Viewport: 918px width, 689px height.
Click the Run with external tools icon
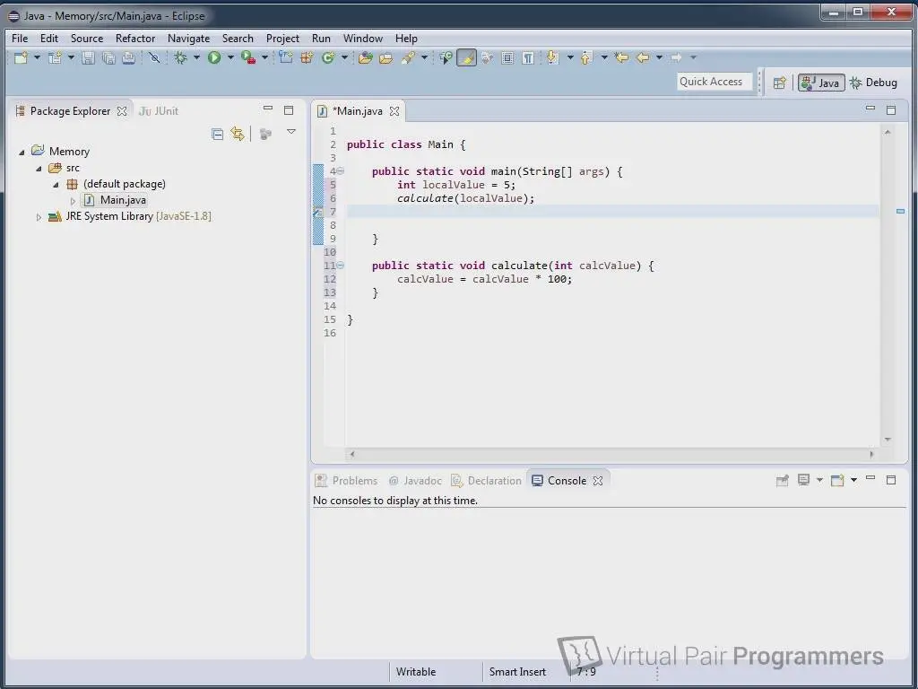point(248,57)
